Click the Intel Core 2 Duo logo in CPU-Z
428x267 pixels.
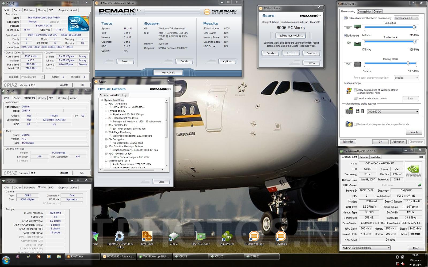click(79, 24)
